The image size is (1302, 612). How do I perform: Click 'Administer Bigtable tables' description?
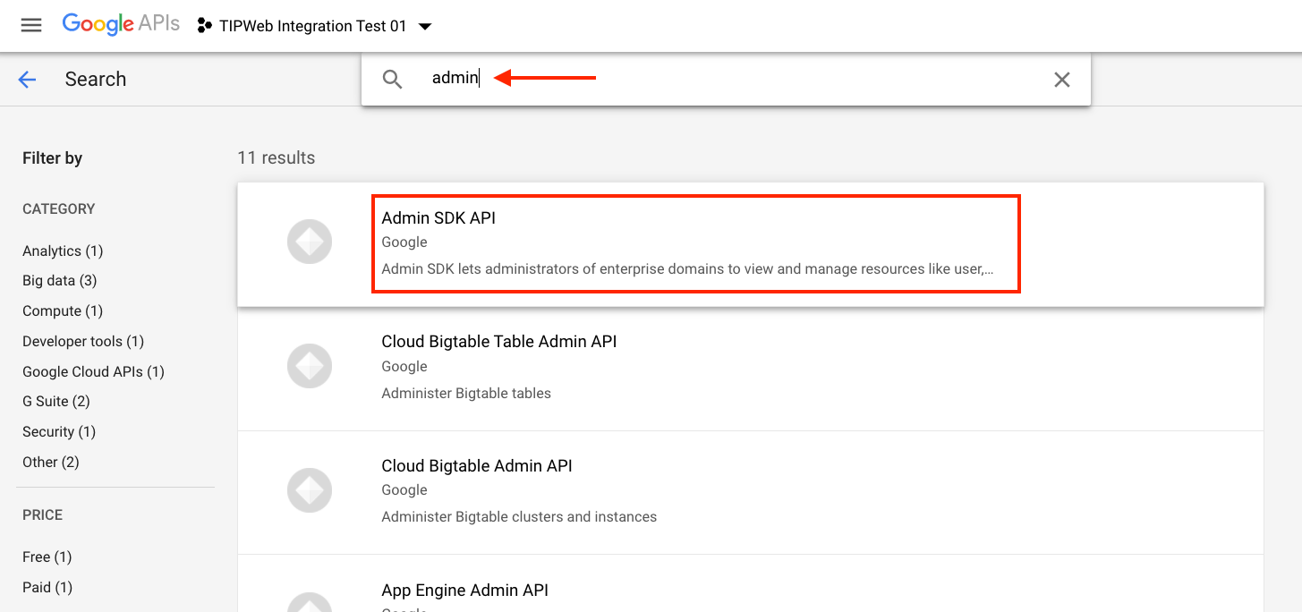coord(466,393)
